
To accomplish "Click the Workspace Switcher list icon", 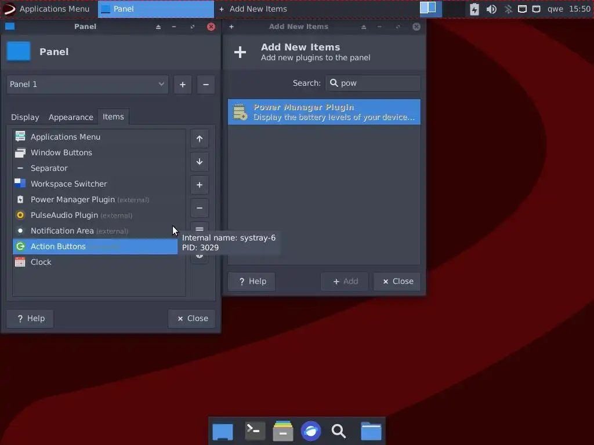I will 20,184.
